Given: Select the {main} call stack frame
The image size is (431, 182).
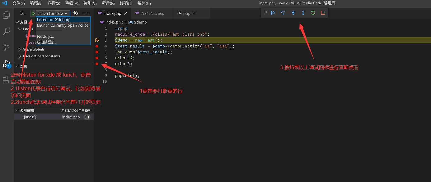Looking at the screenshot, I should 54,117.
